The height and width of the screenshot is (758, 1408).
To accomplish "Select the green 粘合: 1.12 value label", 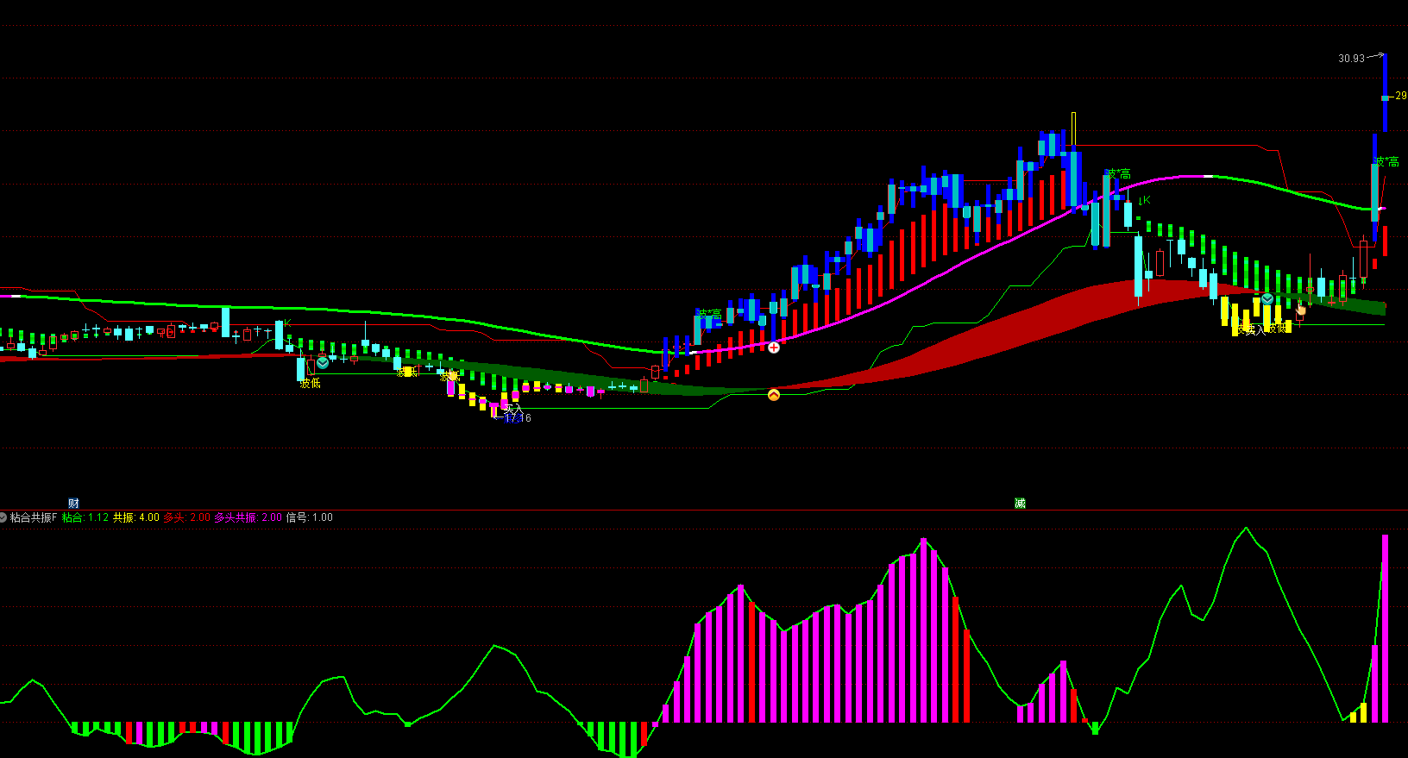I will 85,517.
